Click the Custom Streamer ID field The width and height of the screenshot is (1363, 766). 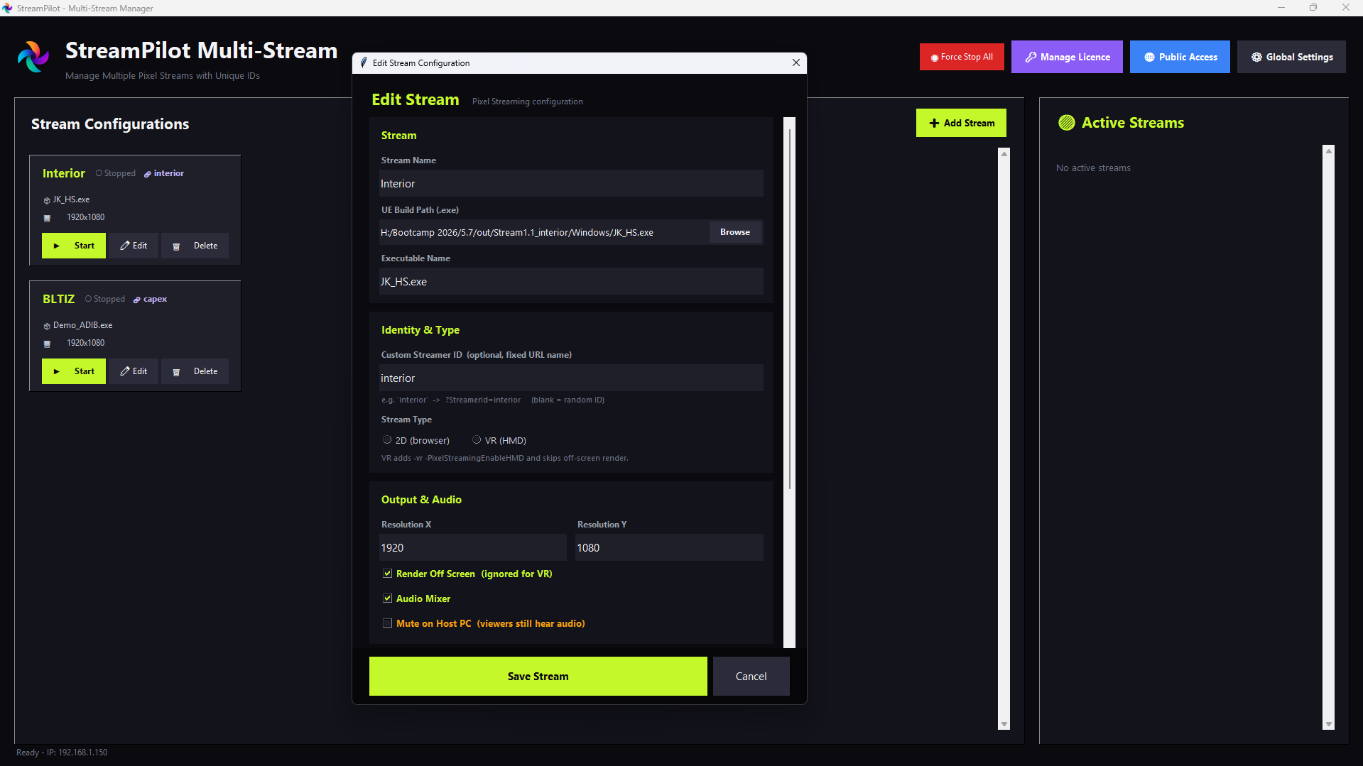pyautogui.click(x=571, y=378)
